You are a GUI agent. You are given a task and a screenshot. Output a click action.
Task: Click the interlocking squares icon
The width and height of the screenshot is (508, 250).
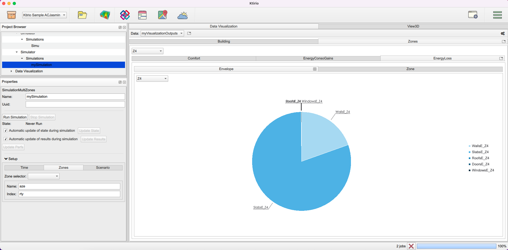(x=125, y=15)
